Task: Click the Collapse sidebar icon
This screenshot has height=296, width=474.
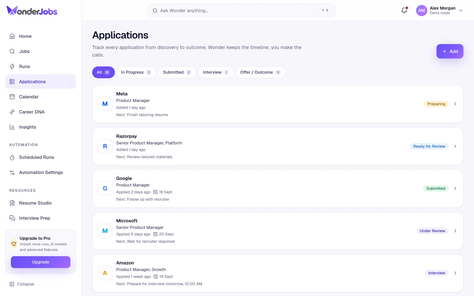Action: (12, 284)
